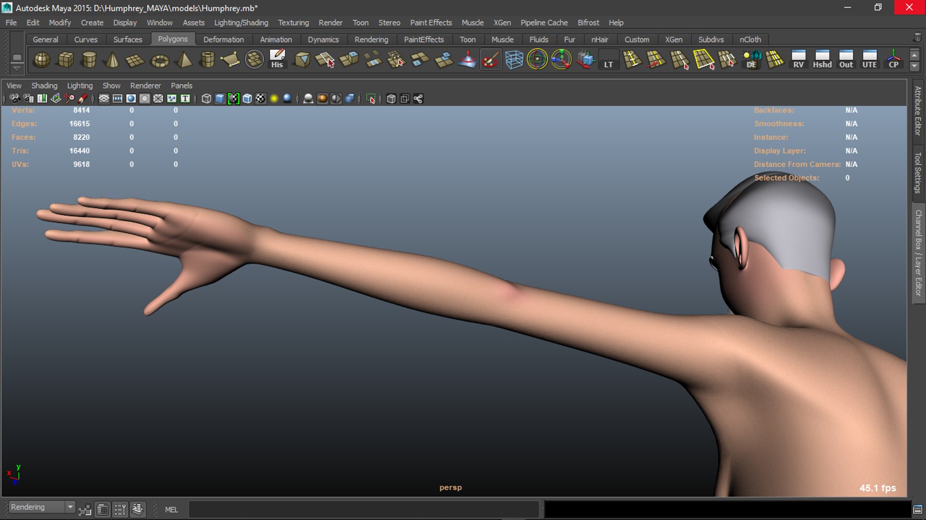Click the His delete-history shelf button
Screen dimensions: 926x520
[x=277, y=60]
